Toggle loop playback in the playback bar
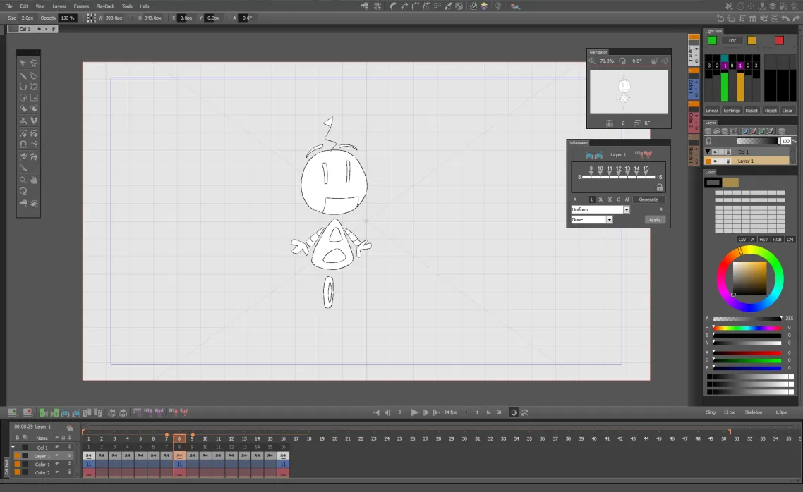 point(514,412)
